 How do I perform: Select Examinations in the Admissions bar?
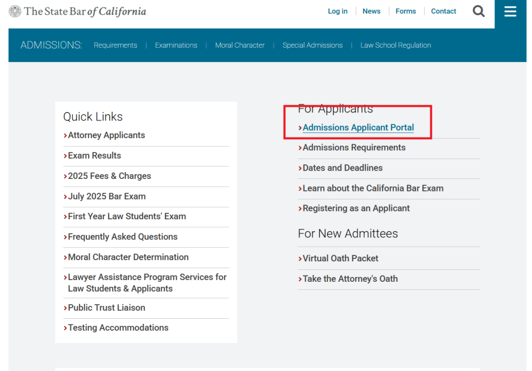coord(176,45)
